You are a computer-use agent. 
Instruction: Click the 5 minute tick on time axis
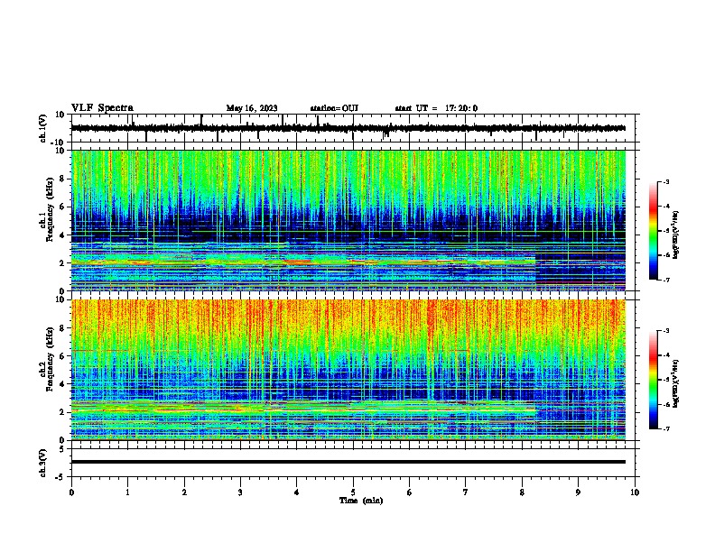(353, 492)
